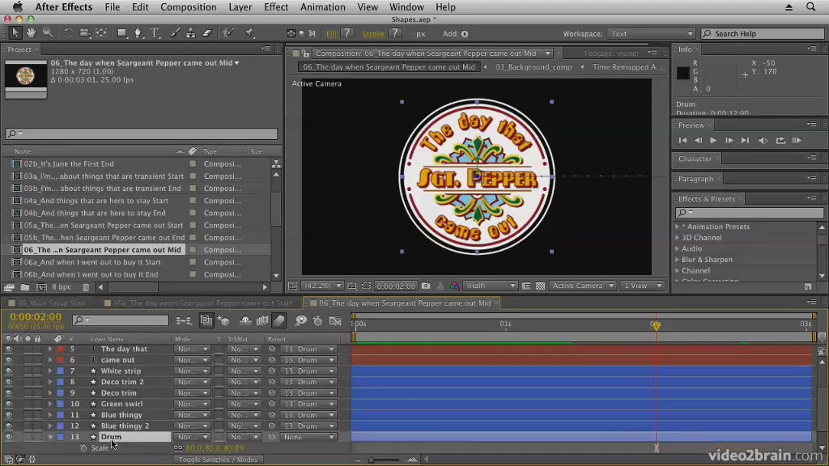
Task: Create new composition icon in Project panel
Action: pos(41,287)
